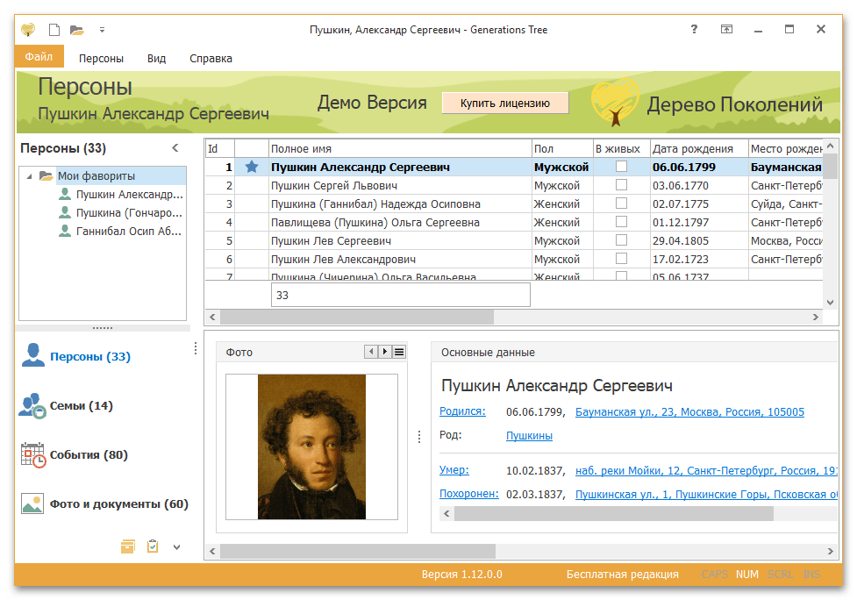Expand the quick access toolbar dropdown arrow
Screen dimensions: 857x600
[102, 30]
